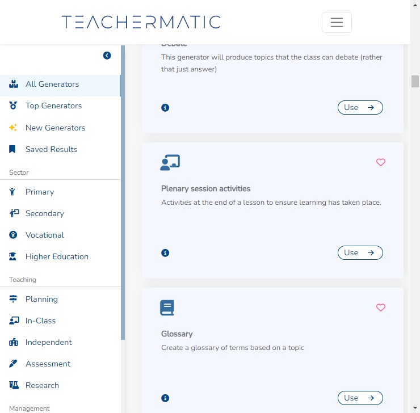Click the page scrollbar thumb
The height and width of the screenshot is (413, 420).
(x=415, y=81)
